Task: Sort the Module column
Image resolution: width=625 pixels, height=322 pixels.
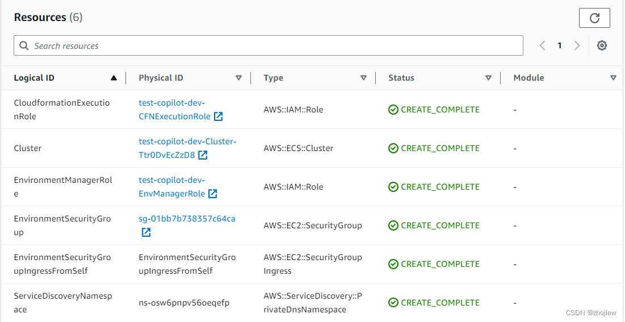Action: [x=613, y=78]
